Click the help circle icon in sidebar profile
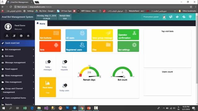This screenshot has width=198, height=111. click(21, 36)
